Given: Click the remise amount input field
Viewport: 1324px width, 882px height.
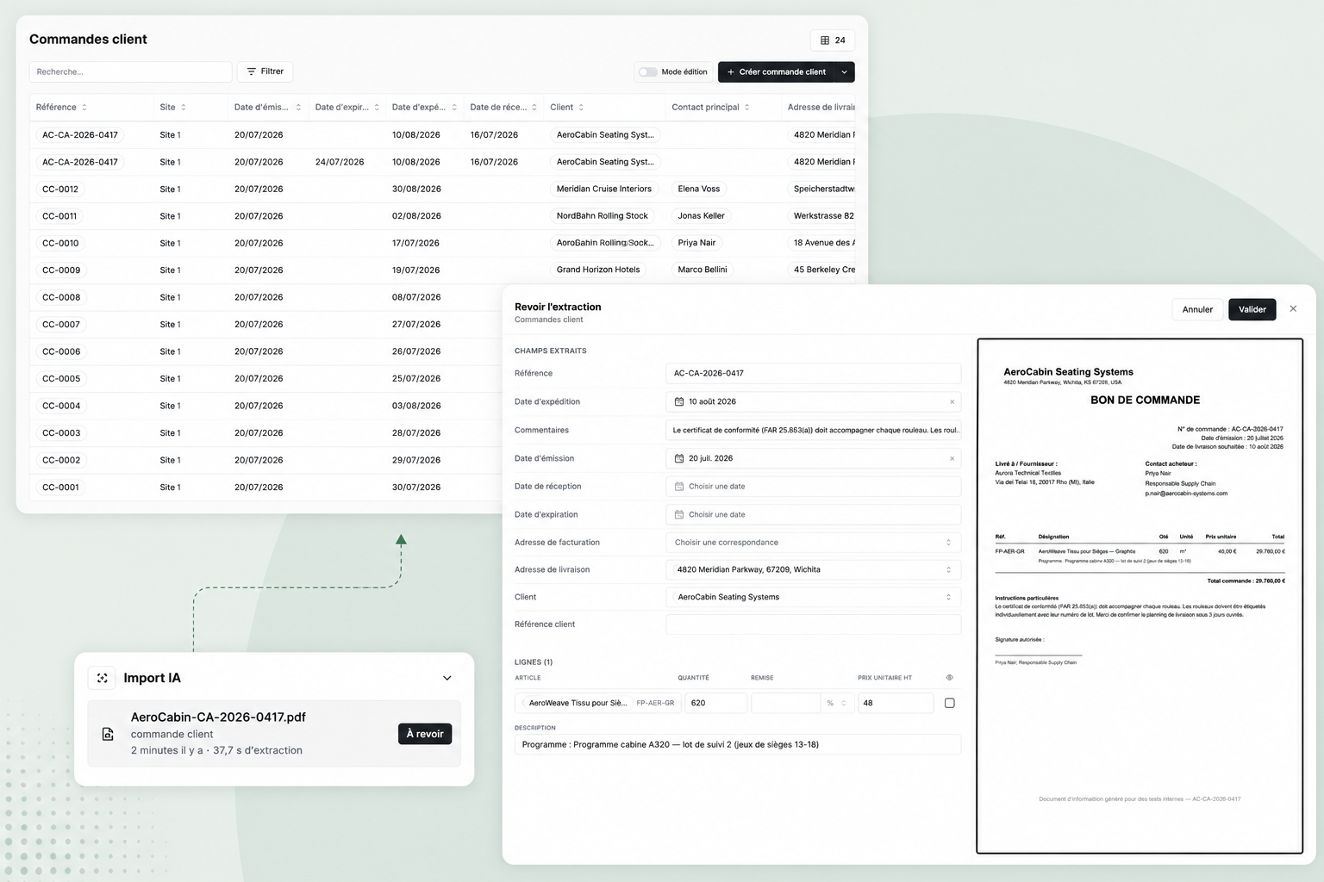Looking at the screenshot, I should 785,703.
